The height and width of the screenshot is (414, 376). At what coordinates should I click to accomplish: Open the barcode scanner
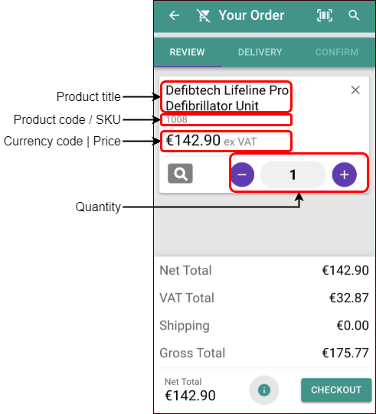[x=325, y=15]
